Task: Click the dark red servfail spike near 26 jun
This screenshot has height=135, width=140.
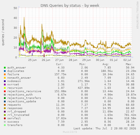Action: pos(44,55)
